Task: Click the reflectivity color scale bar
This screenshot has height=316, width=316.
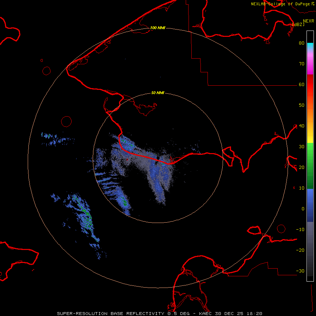Action: coord(310,156)
